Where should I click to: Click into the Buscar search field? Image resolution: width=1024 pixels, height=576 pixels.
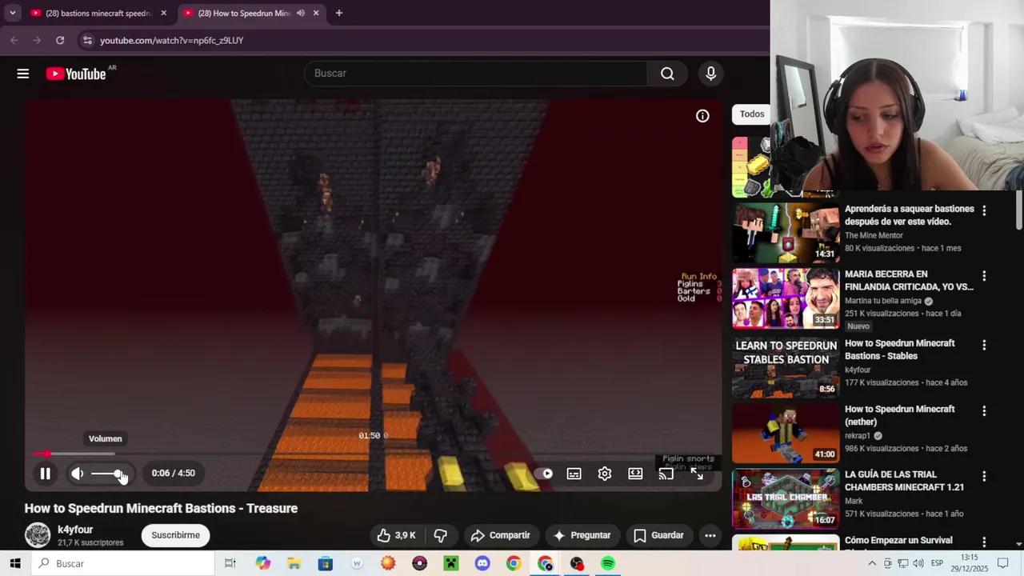(476, 74)
